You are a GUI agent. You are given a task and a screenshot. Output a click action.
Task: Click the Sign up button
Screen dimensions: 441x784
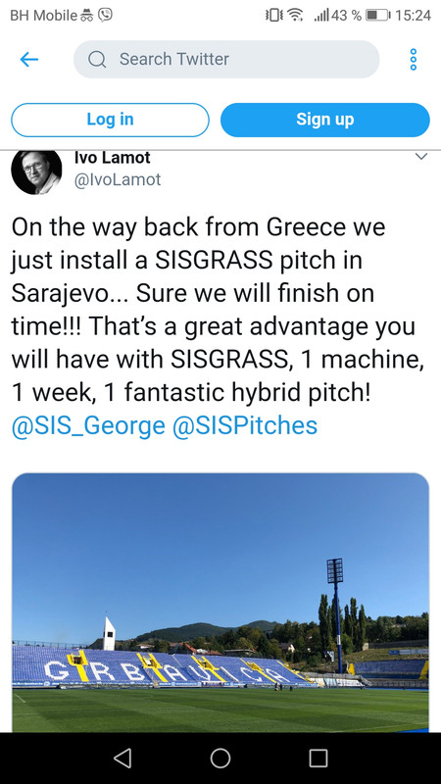(325, 120)
